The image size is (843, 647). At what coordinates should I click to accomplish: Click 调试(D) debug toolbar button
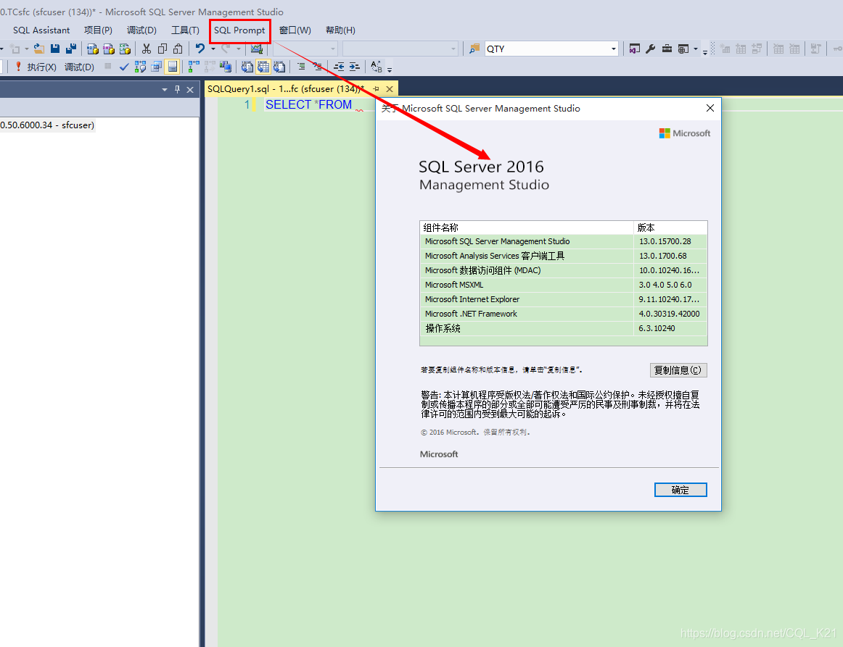(x=79, y=67)
